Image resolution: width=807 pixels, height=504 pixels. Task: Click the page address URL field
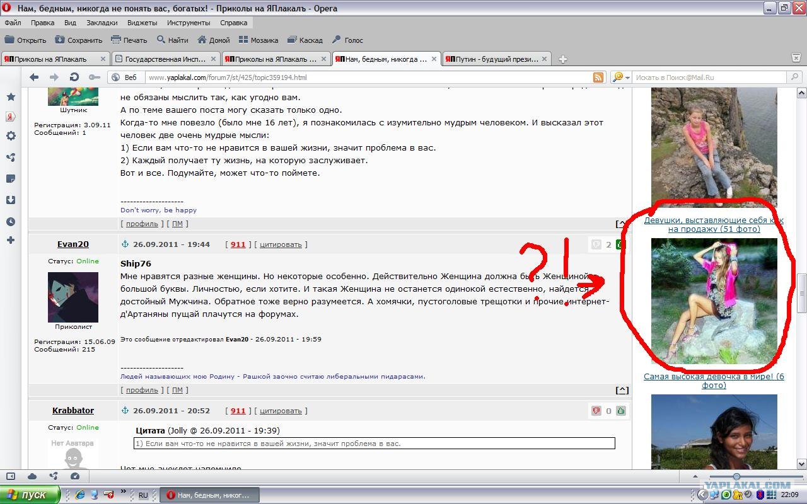(369, 77)
